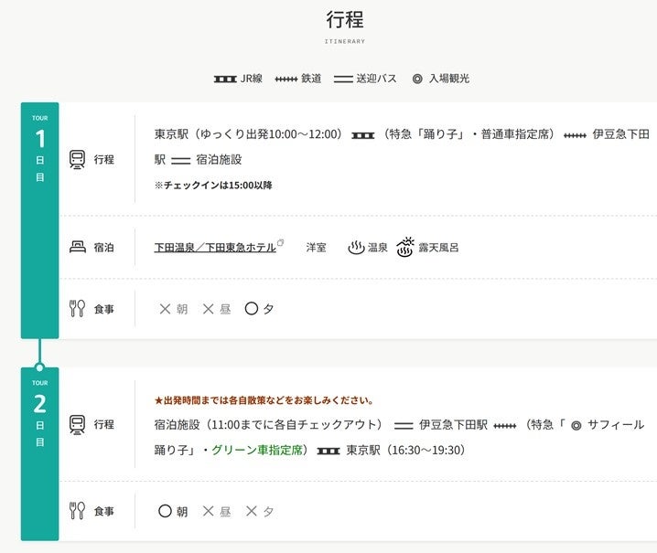Viewport: 657px width, 553px height.
Task: Open the 下田温泉/下田東急ホテル hotel link
Action: [215, 247]
